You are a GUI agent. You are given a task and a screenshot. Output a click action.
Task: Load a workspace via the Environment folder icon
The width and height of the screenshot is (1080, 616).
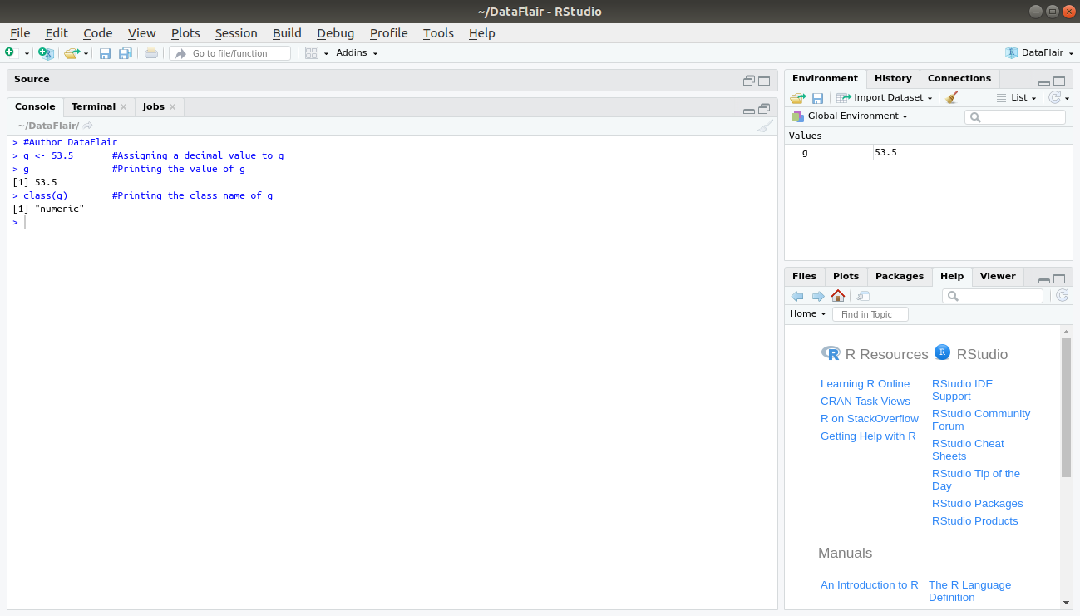797,98
